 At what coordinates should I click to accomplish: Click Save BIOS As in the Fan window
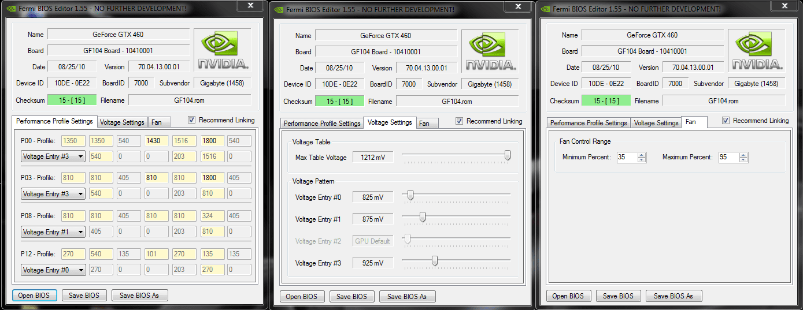(x=674, y=296)
